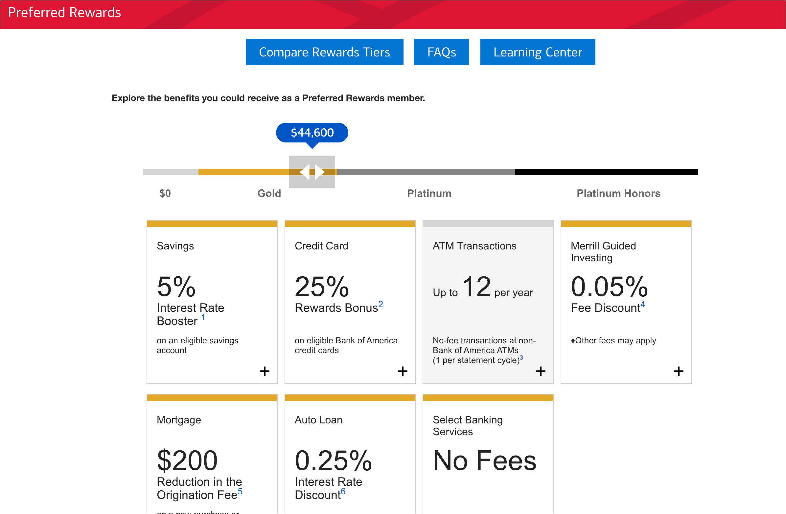Click the 0.25% Auto Loan discount value
786x514 pixels.
[333, 460]
